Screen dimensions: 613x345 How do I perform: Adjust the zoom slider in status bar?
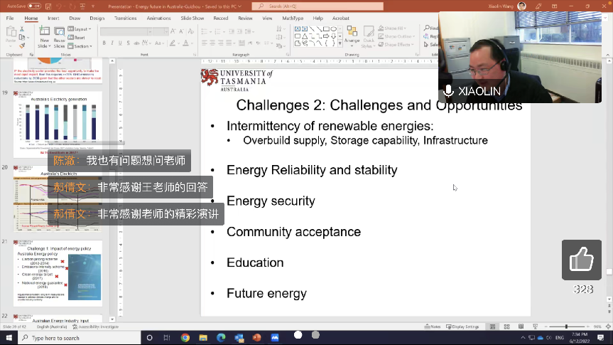point(566,327)
